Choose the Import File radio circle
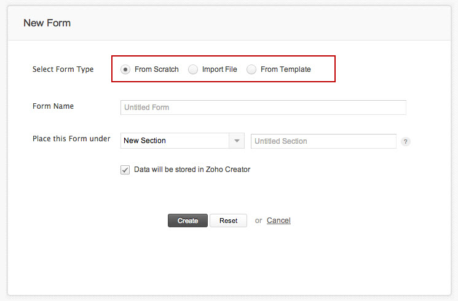Screen dimensions: 458x301 pos(193,69)
